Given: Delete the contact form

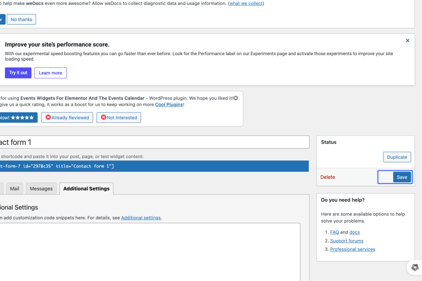Looking at the screenshot, I should coord(328,177).
